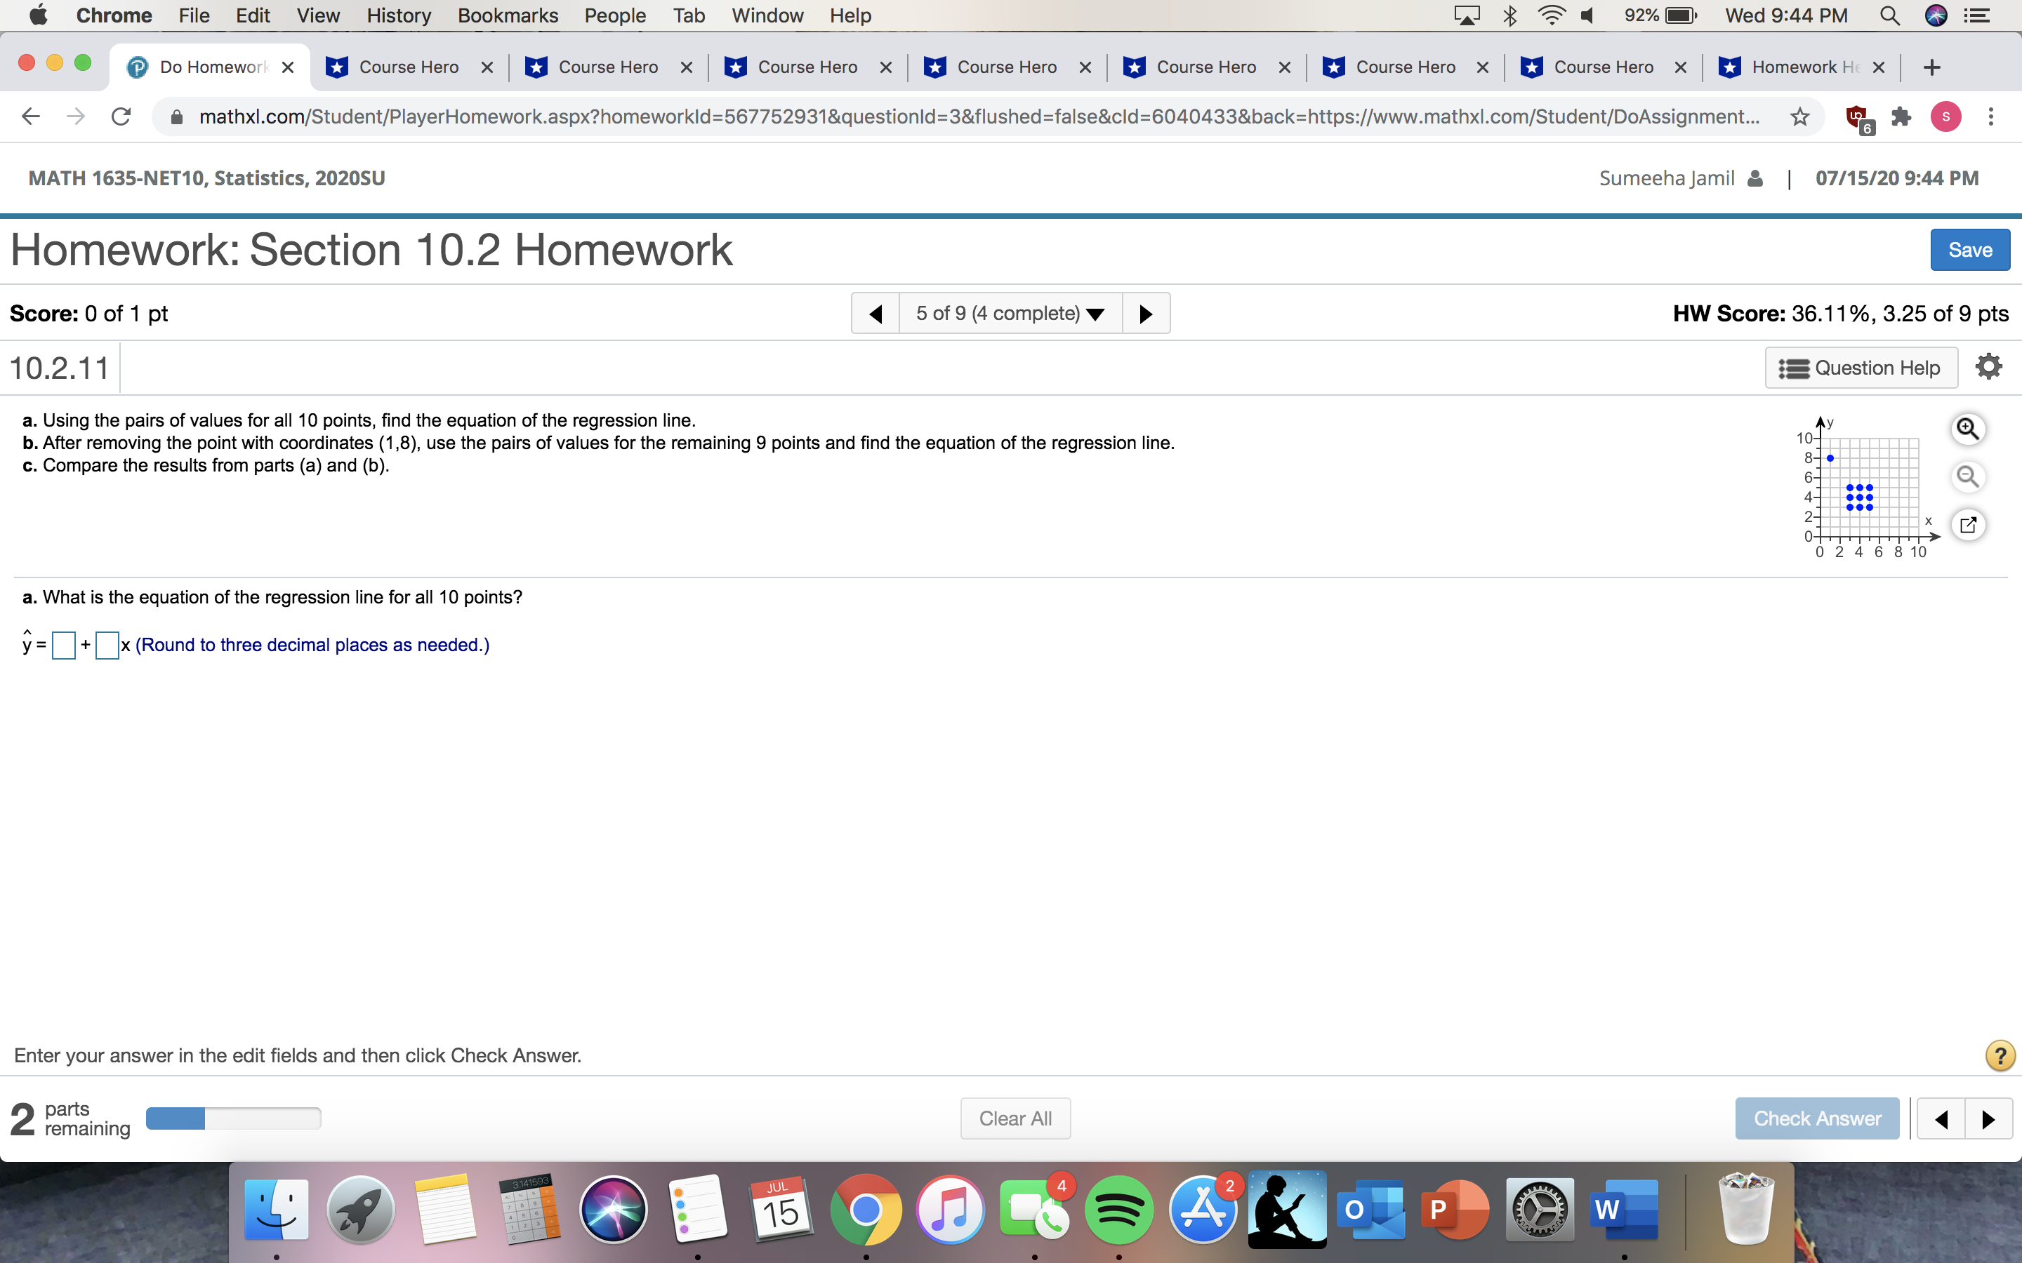Switch to the Homework Help tab
The width and height of the screenshot is (2022, 1263).
click(1793, 67)
